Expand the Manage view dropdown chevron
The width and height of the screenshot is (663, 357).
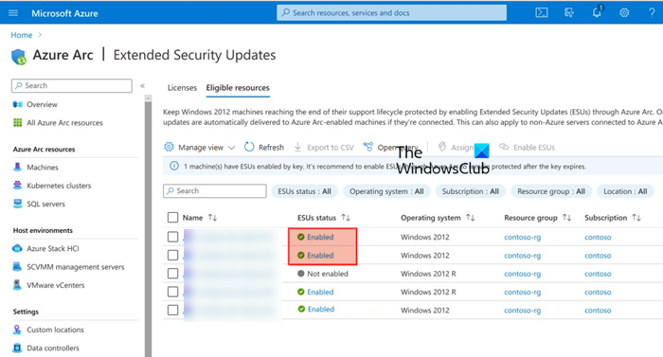coord(231,148)
